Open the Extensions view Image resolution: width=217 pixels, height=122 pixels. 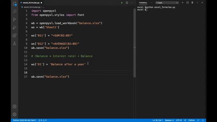[15, 35]
